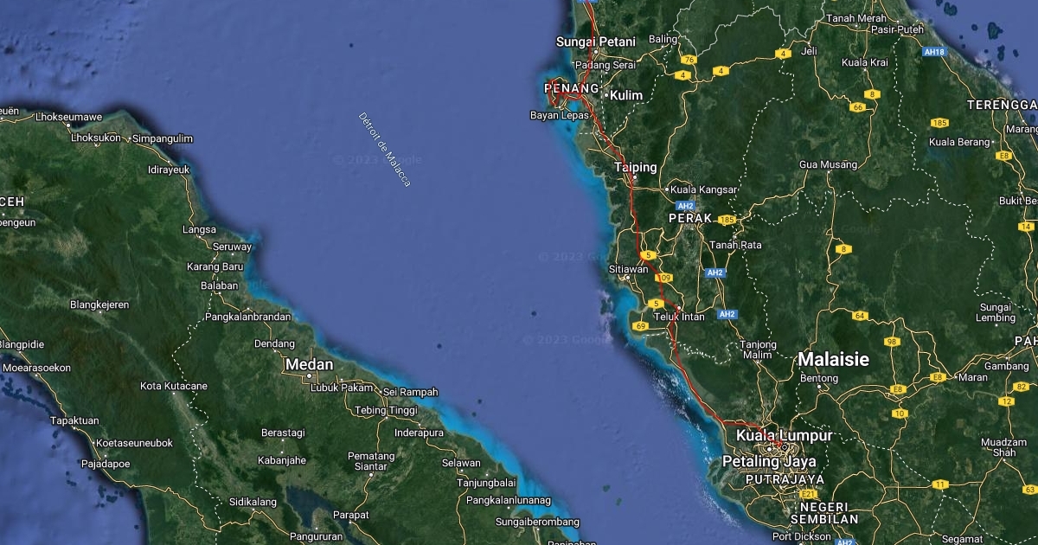Click the Lhokseumawe city label
The image size is (1038, 545).
pos(68,117)
